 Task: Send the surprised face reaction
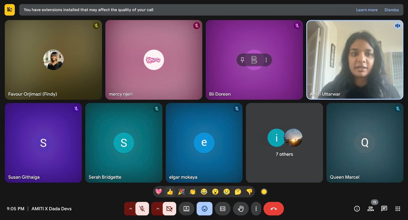point(215,192)
